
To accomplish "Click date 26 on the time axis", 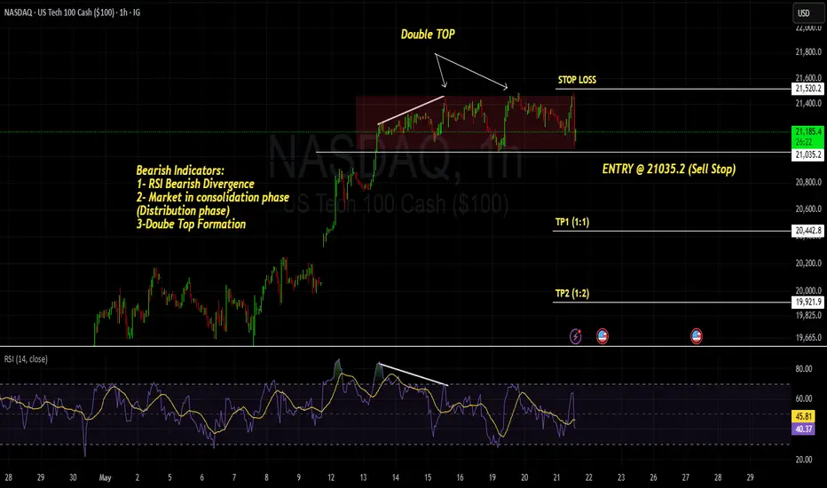I will tap(653, 477).
